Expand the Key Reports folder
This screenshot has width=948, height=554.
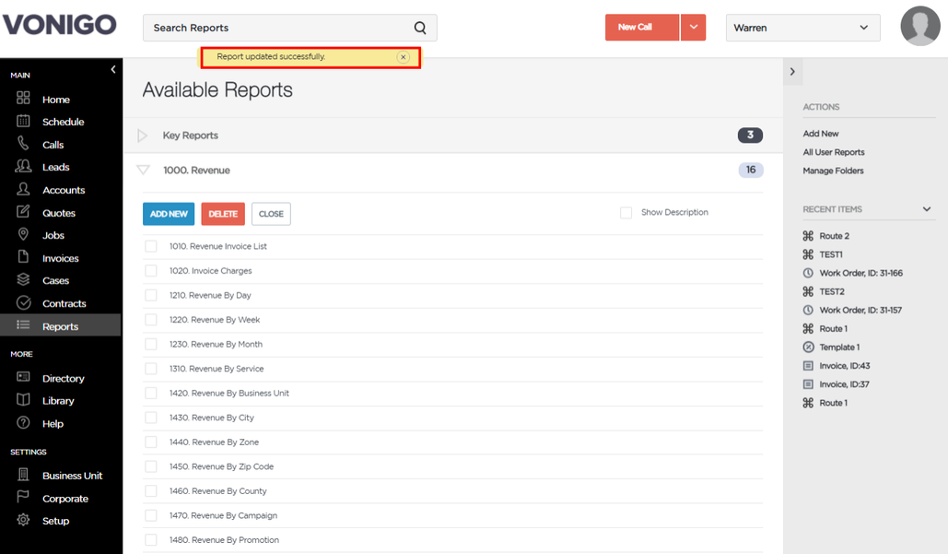pyautogui.click(x=143, y=136)
